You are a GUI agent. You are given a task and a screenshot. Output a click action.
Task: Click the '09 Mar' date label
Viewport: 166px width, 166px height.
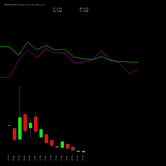24,158
